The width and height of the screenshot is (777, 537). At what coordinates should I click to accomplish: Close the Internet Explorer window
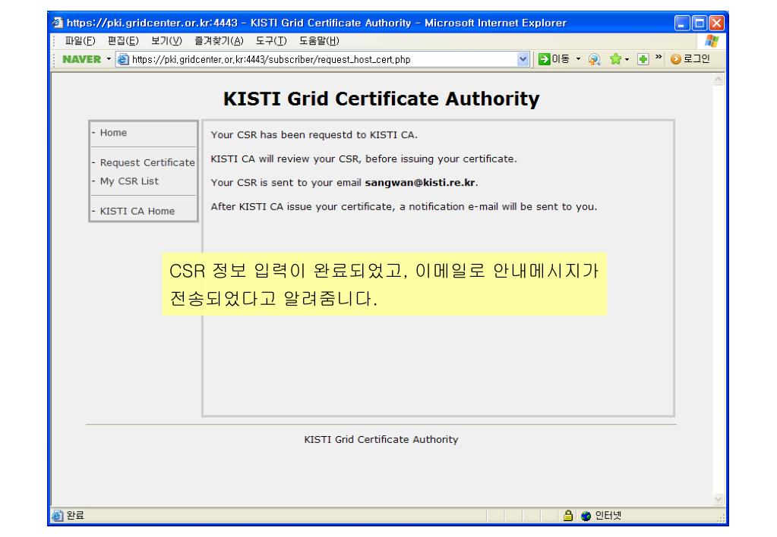coord(716,23)
